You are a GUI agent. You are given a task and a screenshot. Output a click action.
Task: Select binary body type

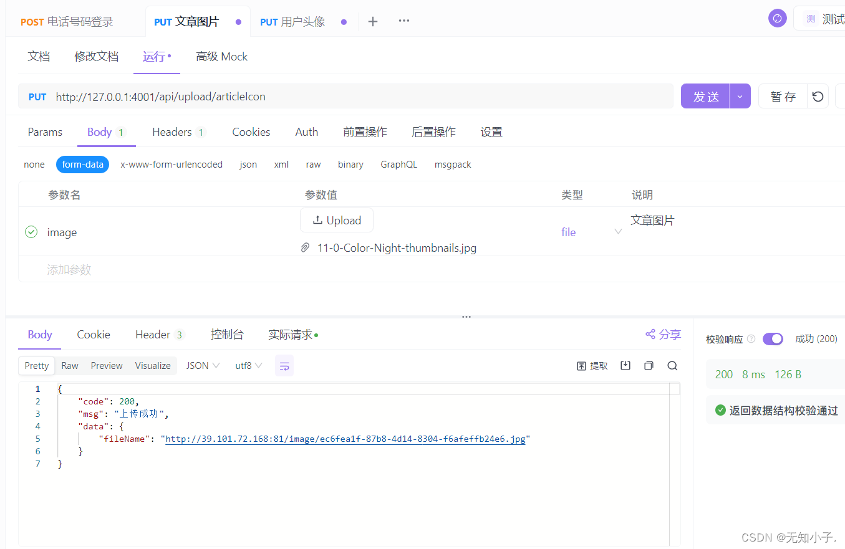(x=350, y=165)
